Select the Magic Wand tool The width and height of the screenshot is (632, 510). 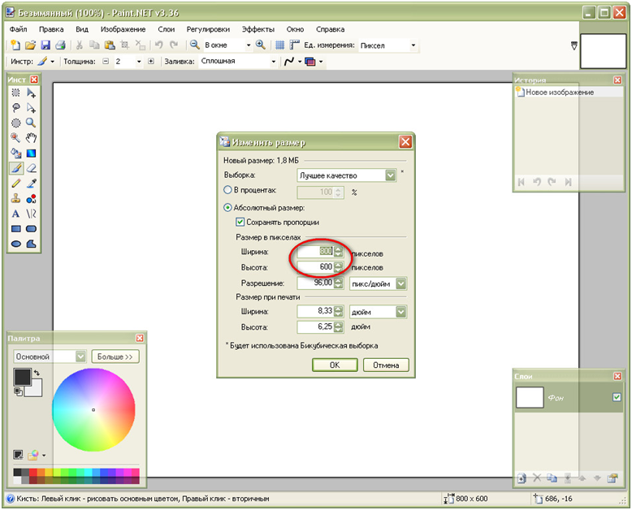pos(15,138)
